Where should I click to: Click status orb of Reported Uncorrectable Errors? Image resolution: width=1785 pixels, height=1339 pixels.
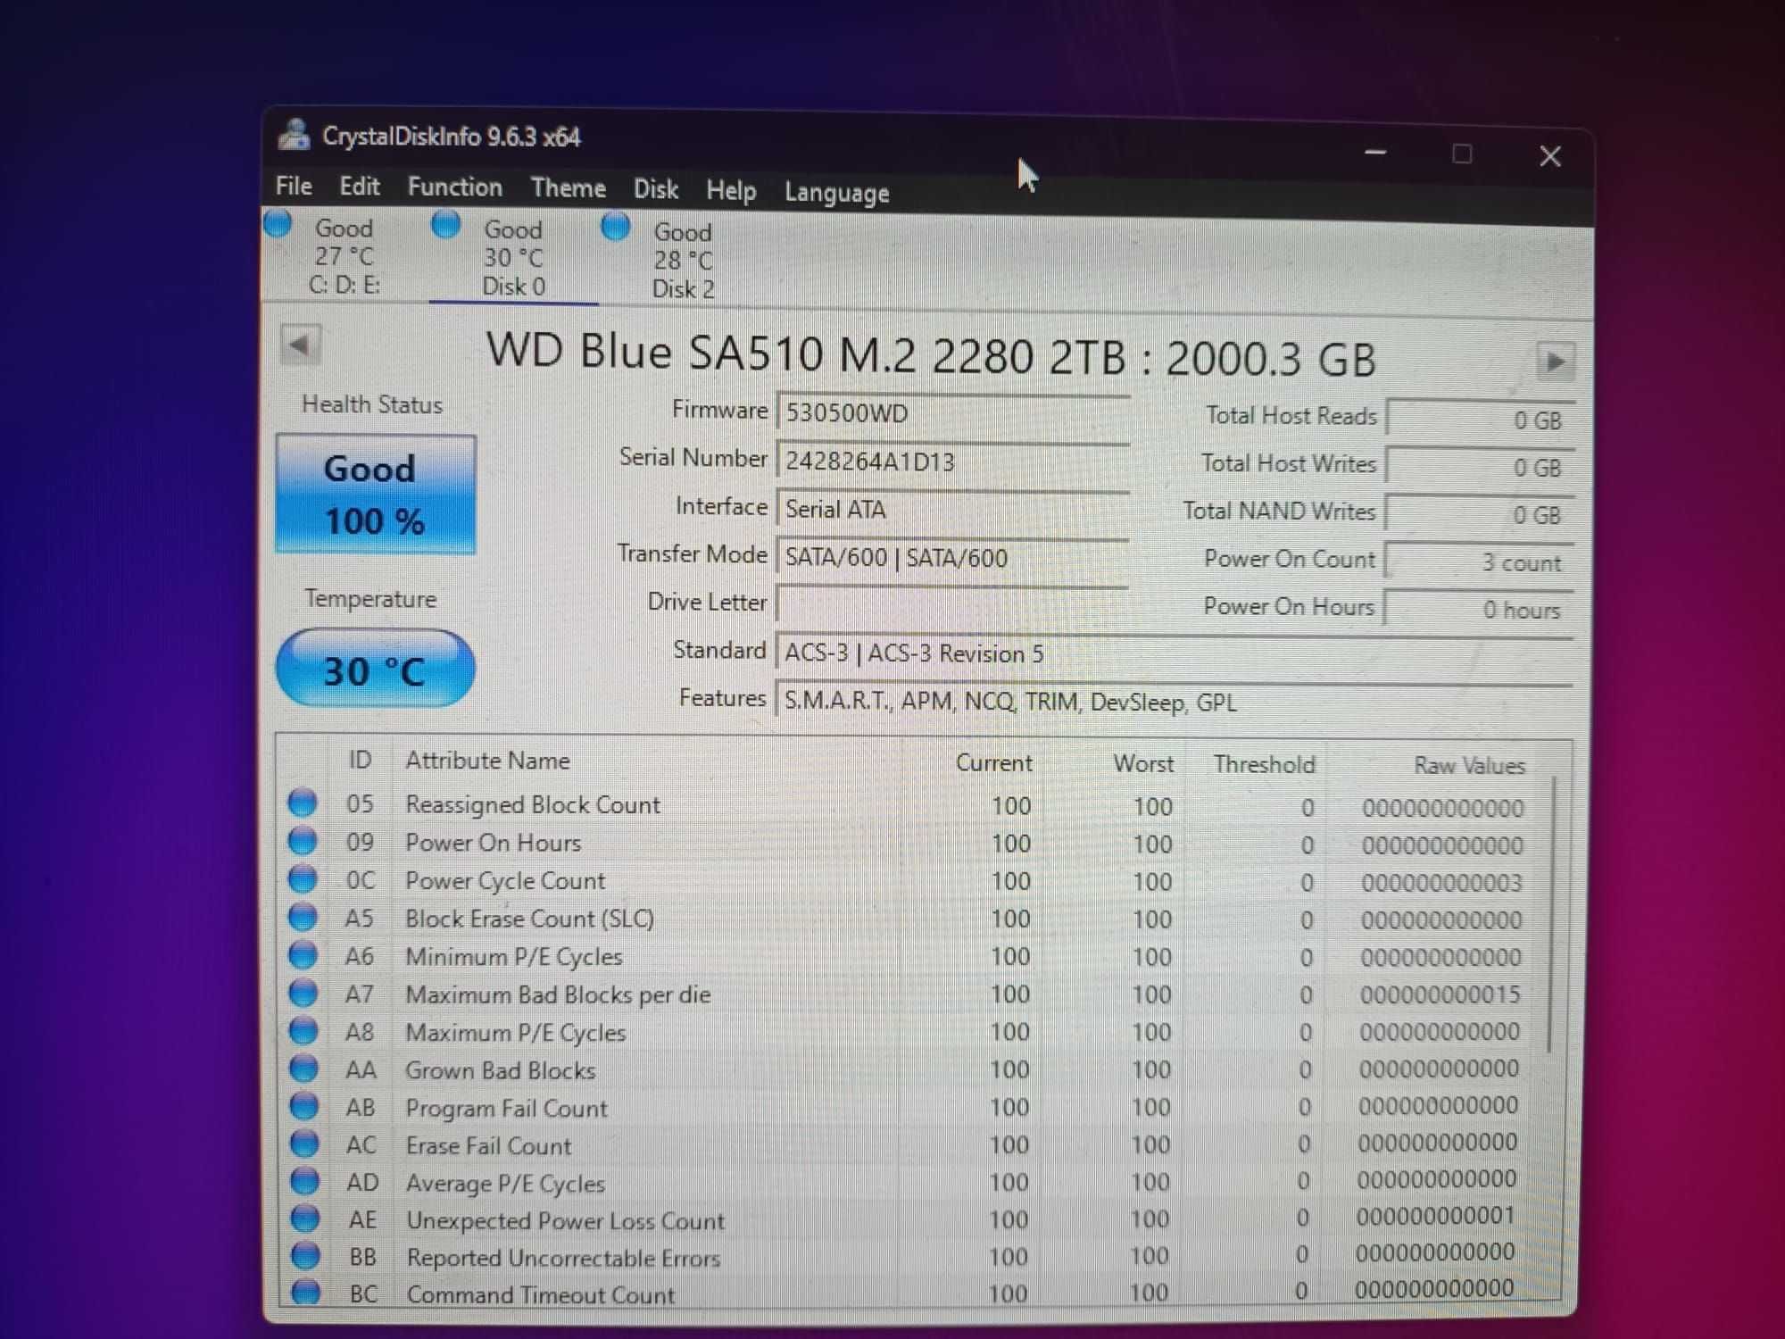coord(305,1256)
